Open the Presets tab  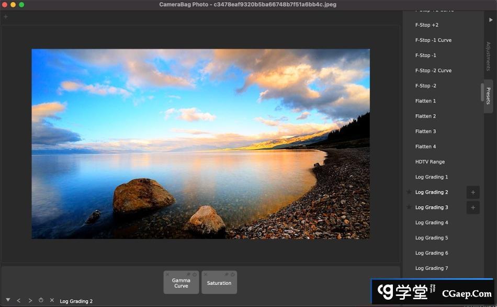pos(489,96)
